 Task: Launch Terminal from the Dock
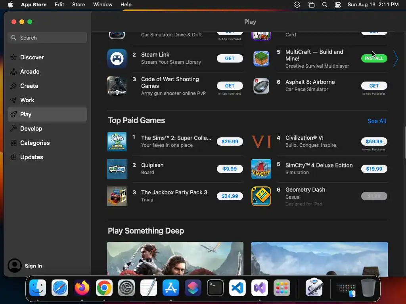215,288
